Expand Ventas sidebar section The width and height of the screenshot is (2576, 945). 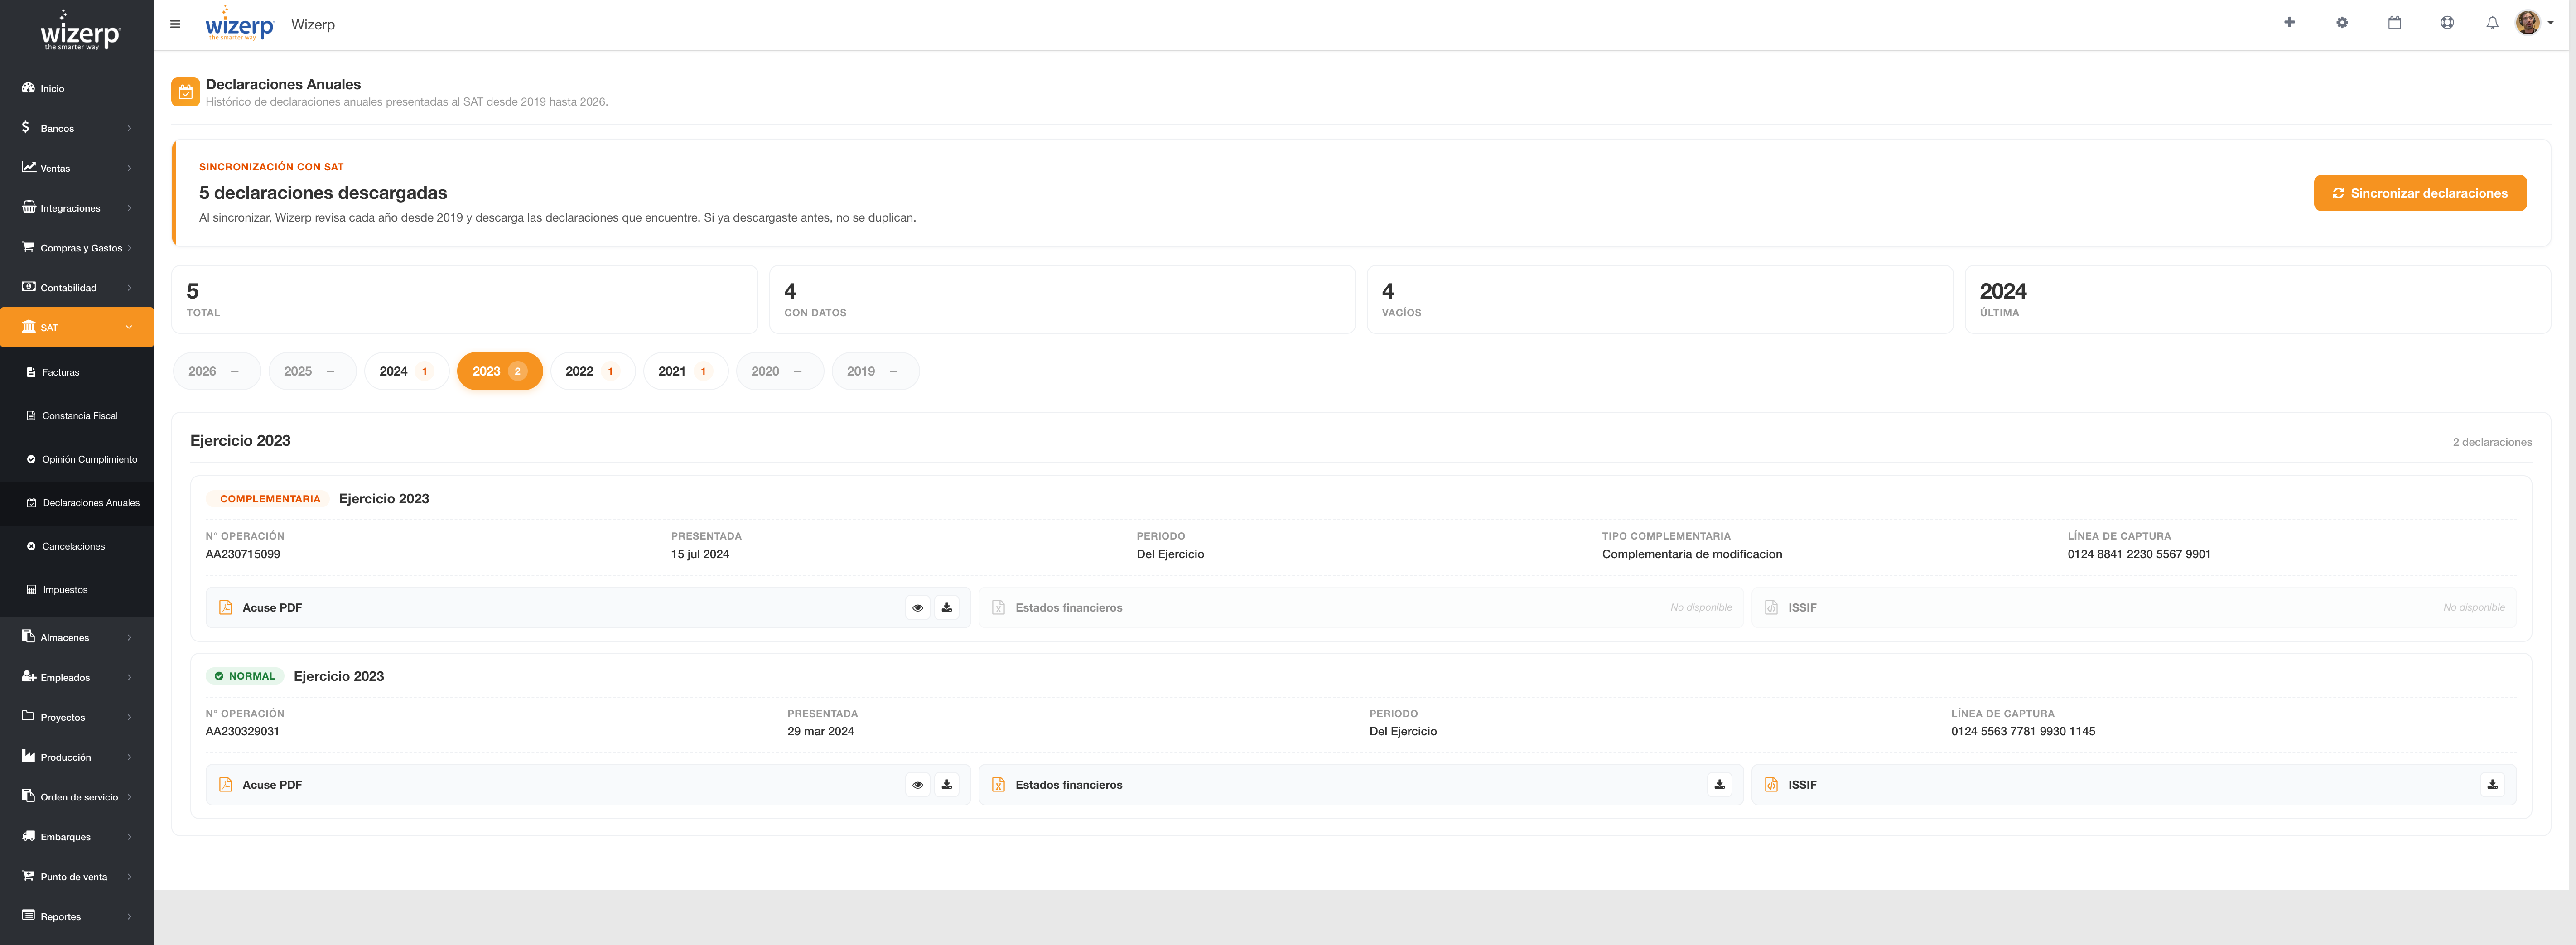tap(77, 168)
